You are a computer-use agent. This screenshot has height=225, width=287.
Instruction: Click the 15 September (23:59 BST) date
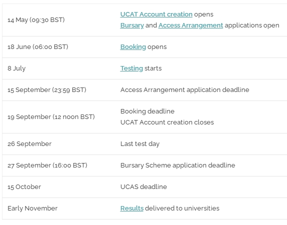[47, 90]
